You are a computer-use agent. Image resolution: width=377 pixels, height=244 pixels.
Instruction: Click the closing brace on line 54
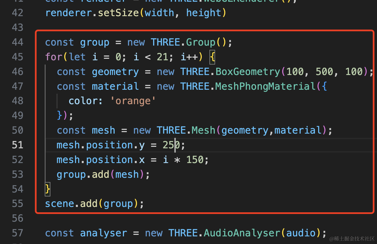48,189
